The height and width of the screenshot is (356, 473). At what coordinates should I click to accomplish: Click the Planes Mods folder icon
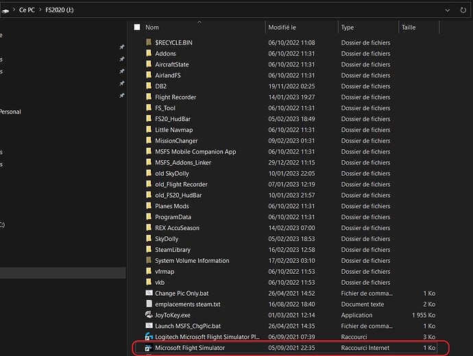pos(149,205)
